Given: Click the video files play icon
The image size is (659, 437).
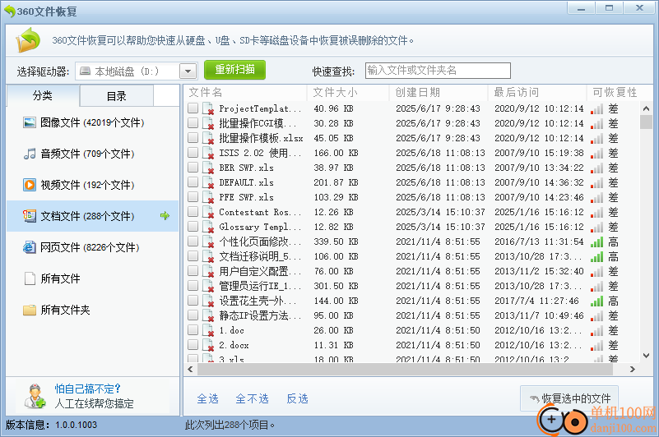Looking at the screenshot, I should (x=30, y=185).
